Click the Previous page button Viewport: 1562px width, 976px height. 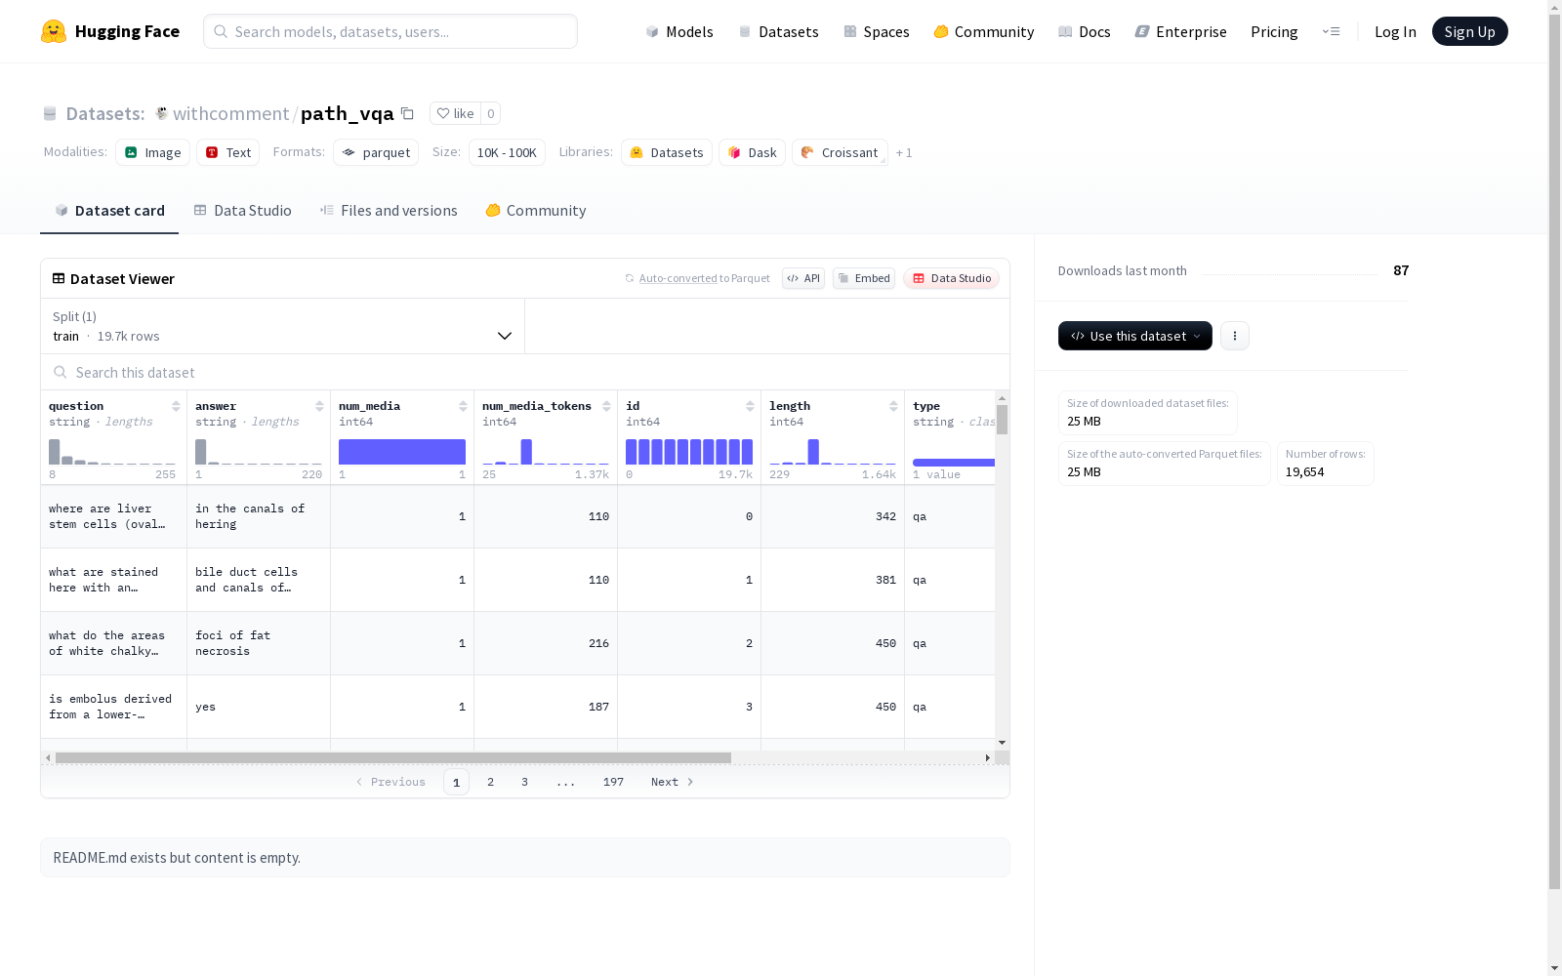tap(390, 782)
